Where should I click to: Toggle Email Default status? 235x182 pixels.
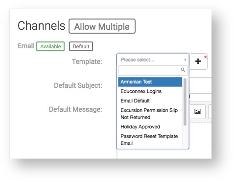coord(81,46)
